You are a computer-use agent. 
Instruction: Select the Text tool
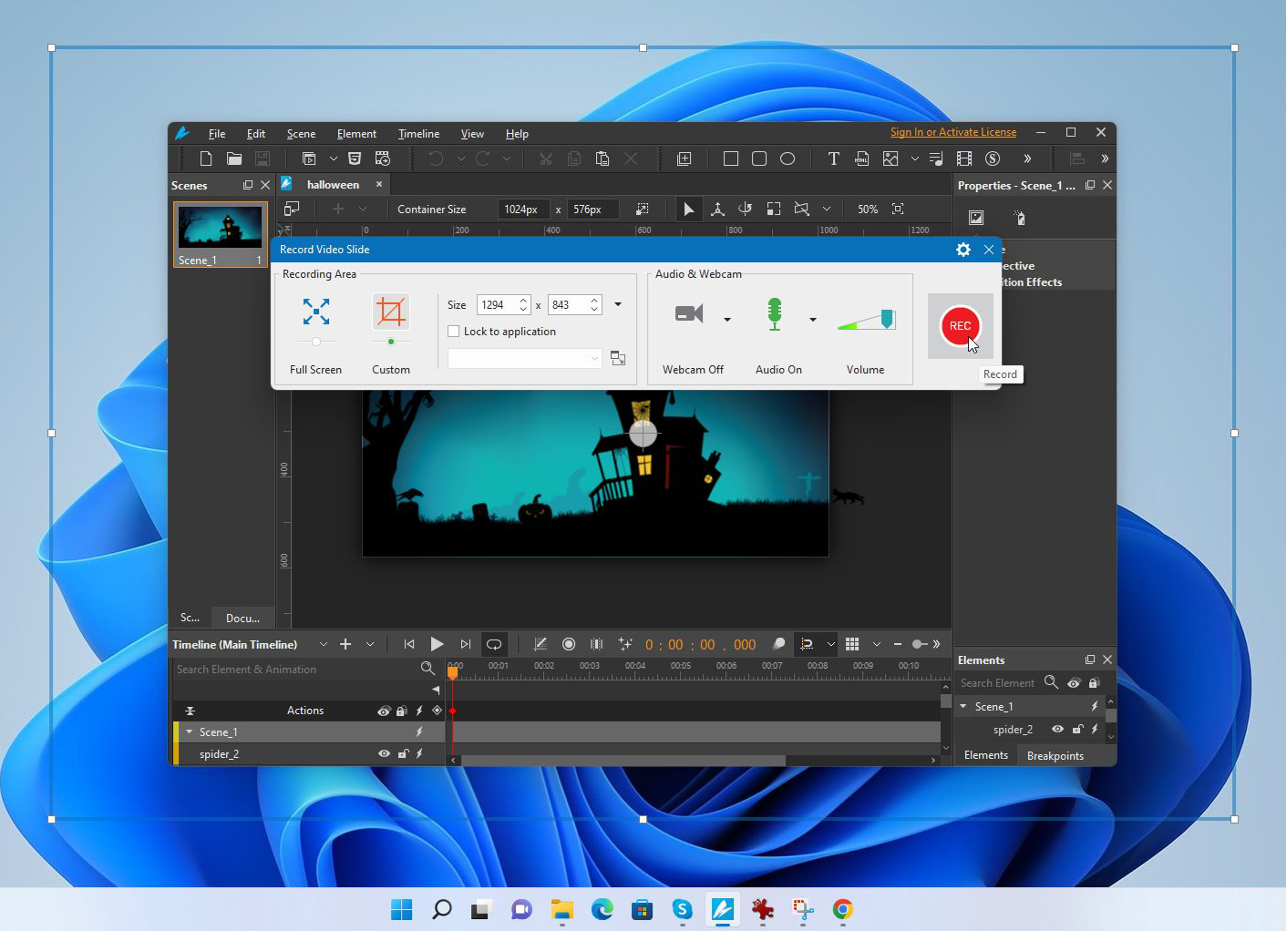click(833, 159)
